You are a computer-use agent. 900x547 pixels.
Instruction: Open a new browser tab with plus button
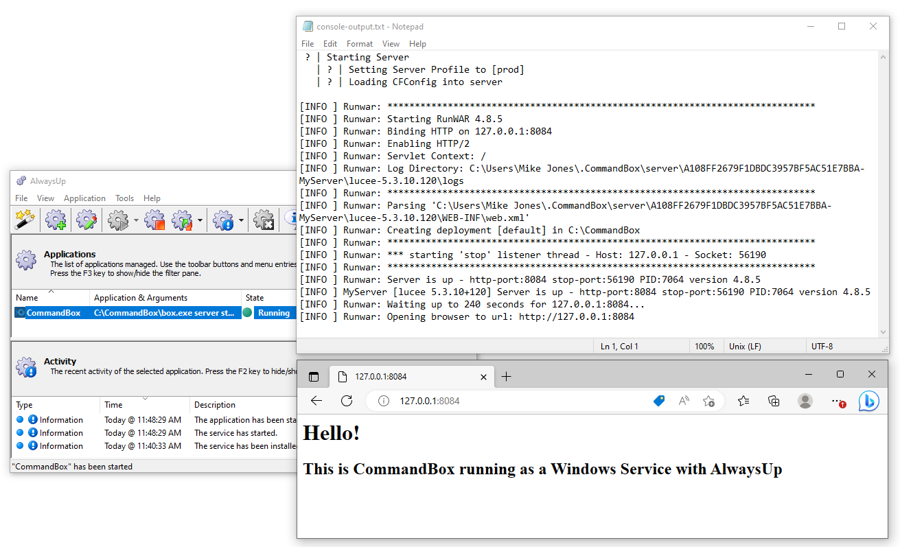(x=507, y=377)
